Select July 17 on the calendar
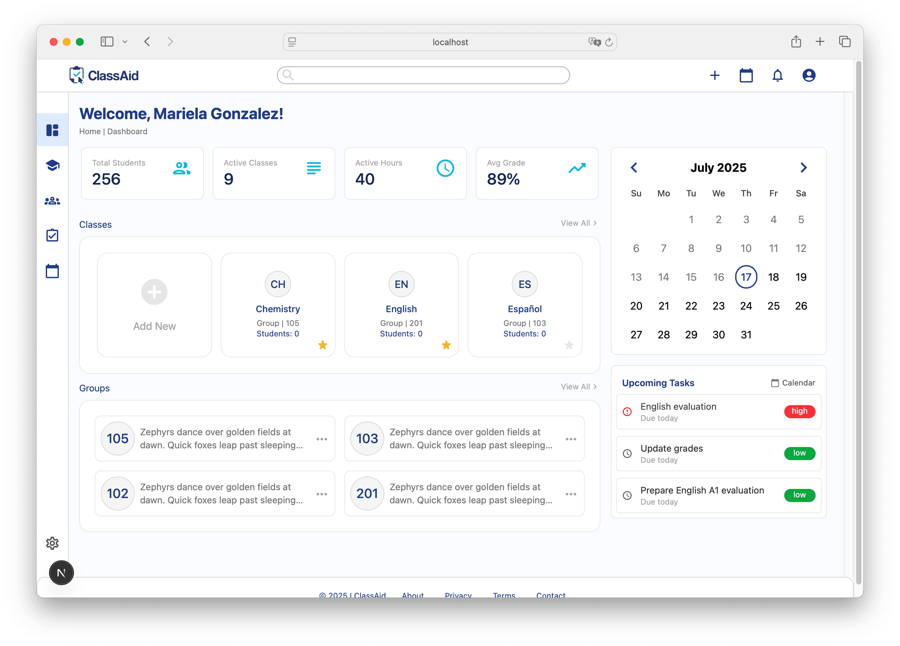The image size is (900, 646). pos(746,277)
